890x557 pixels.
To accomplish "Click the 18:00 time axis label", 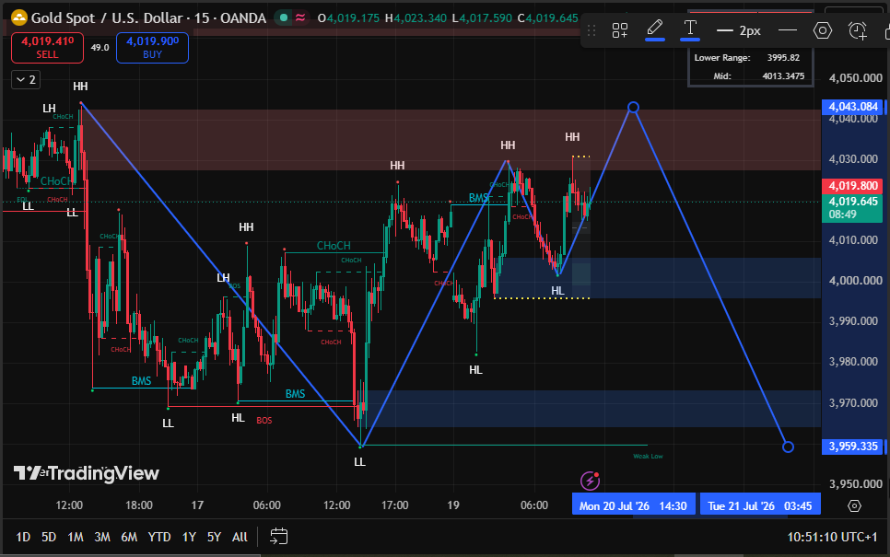I will coord(139,505).
